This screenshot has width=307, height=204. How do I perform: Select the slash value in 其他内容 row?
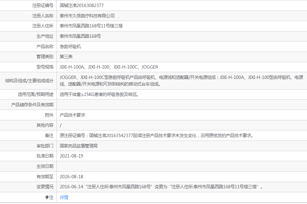coord(61,125)
